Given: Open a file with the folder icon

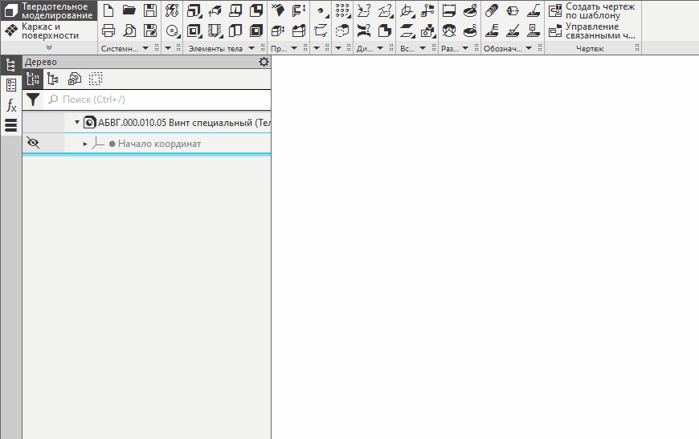Looking at the screenshot, I should click(129, 10).
